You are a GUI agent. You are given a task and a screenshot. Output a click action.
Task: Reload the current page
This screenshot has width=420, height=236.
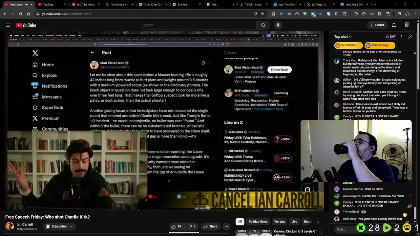point(20,14)
